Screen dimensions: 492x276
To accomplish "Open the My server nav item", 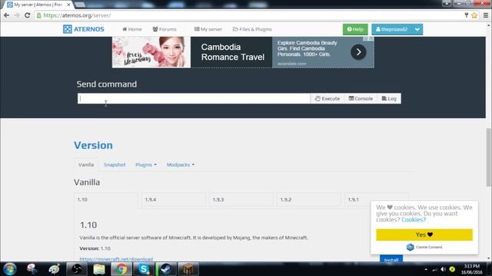I will click(x=208, y=29).
